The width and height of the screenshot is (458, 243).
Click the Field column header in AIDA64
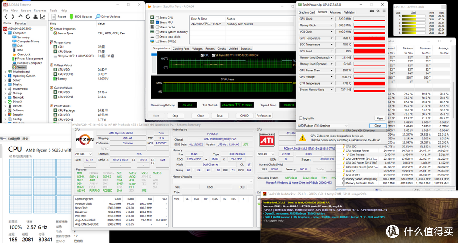73,23
